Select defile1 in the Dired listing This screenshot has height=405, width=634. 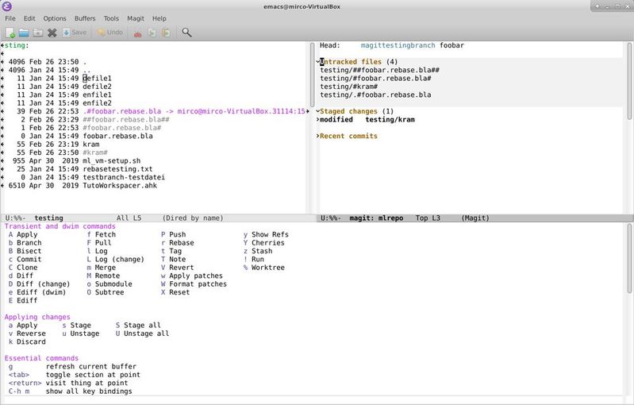point(97,79)
